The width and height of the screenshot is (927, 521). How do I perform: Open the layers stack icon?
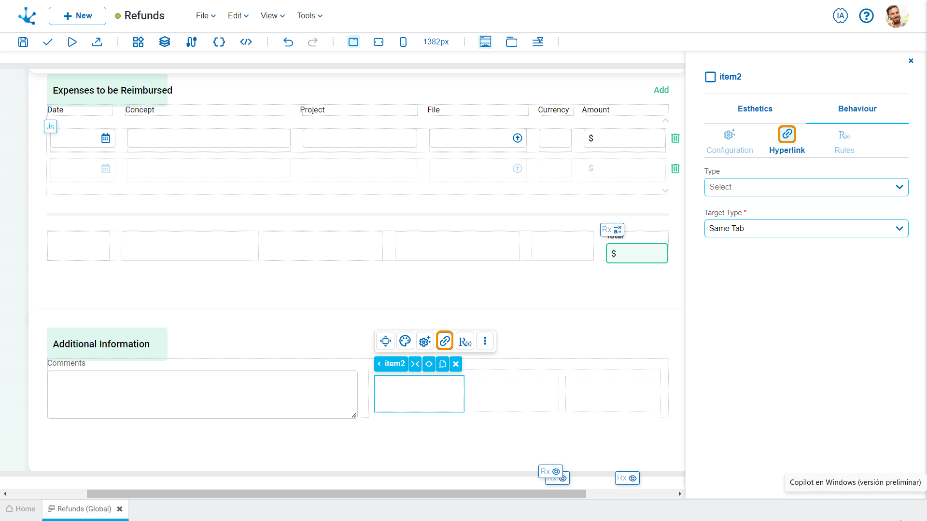tap(165, 42)
